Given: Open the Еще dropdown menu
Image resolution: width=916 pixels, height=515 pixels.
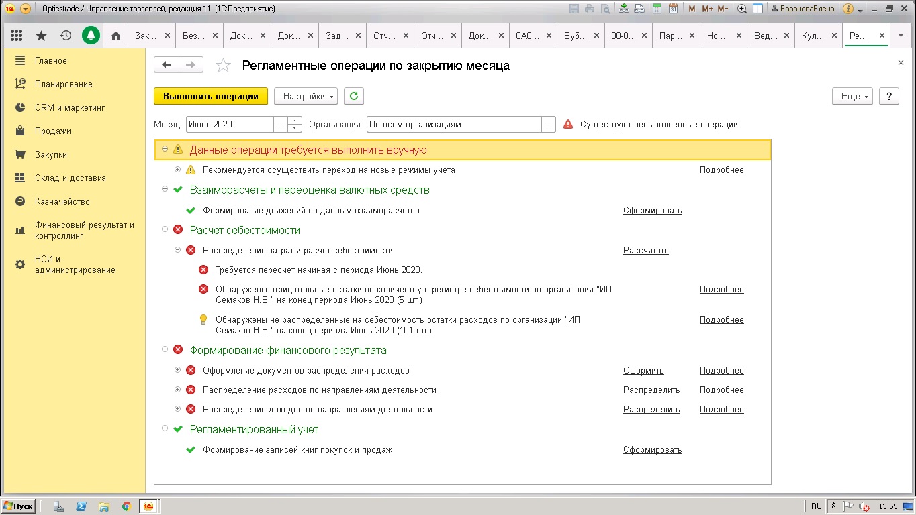Looking at the screenshot, I should click(852, 96).
